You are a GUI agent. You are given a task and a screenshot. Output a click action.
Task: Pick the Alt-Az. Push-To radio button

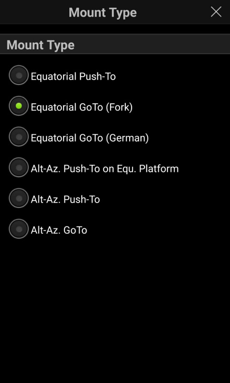point(19,198)
